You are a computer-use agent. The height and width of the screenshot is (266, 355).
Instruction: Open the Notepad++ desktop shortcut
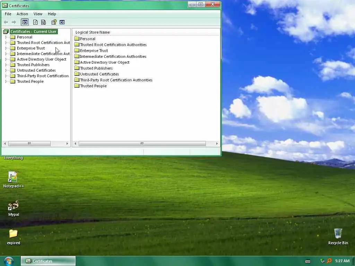pyautogui.click(x=13, y=180)
